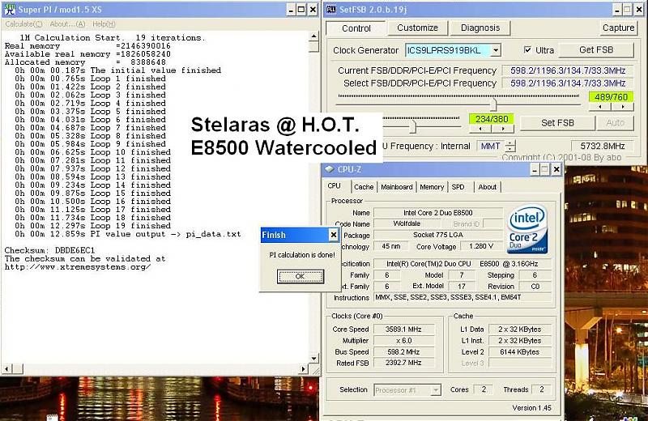Click the Super PI title bar icon
This screenshot has height=421, width=648.
[x=10, y=9]
